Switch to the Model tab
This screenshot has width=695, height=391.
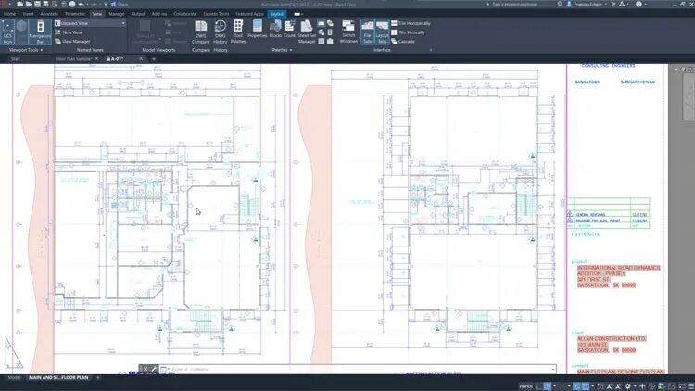pos(15,378)
